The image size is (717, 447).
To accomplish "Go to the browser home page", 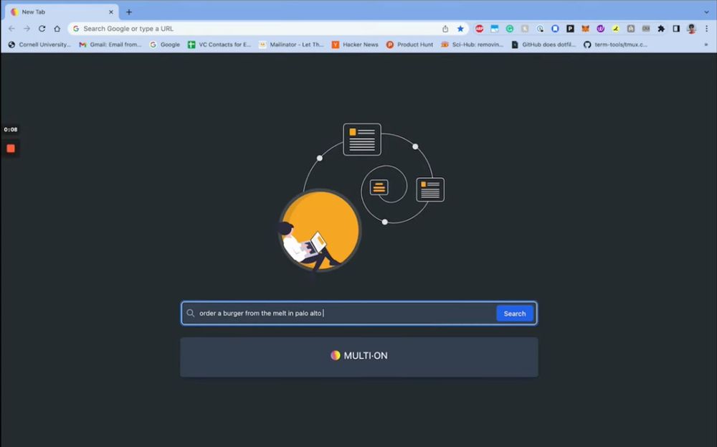I will coord(57,29).
